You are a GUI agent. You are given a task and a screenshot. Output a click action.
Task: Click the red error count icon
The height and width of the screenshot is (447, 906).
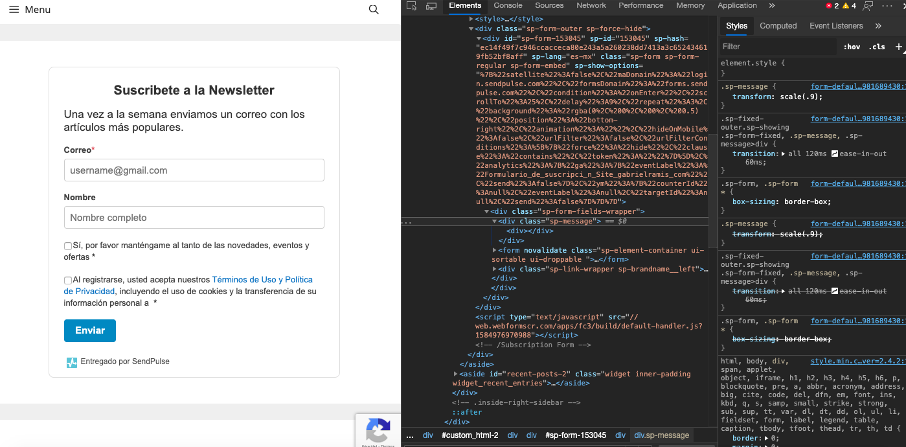point(829,6)
